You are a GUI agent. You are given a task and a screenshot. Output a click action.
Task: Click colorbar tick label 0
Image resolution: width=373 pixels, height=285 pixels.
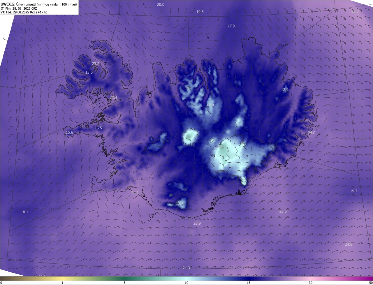(x=1, y=283)
